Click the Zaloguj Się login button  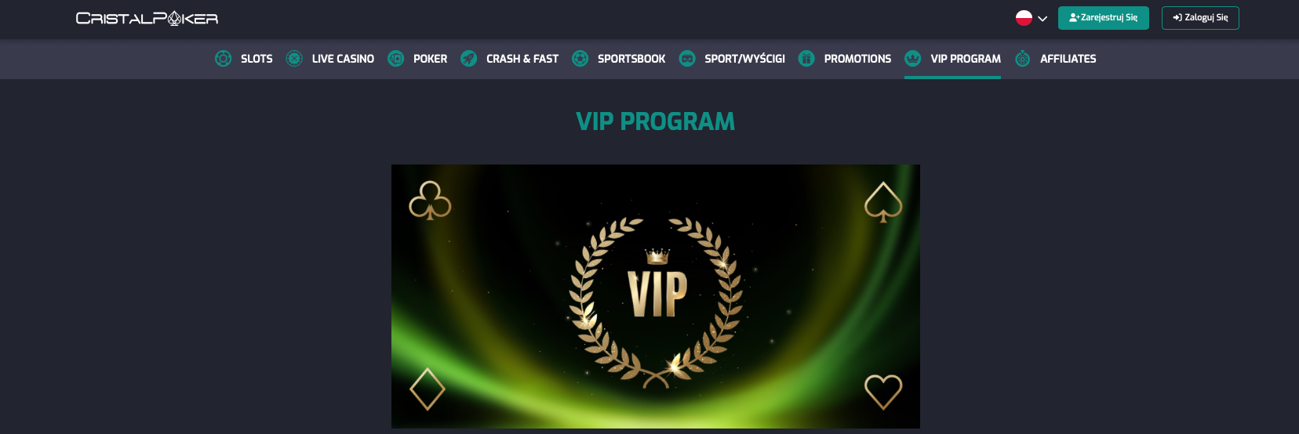pyautogui.click(x=1200, y=18)
